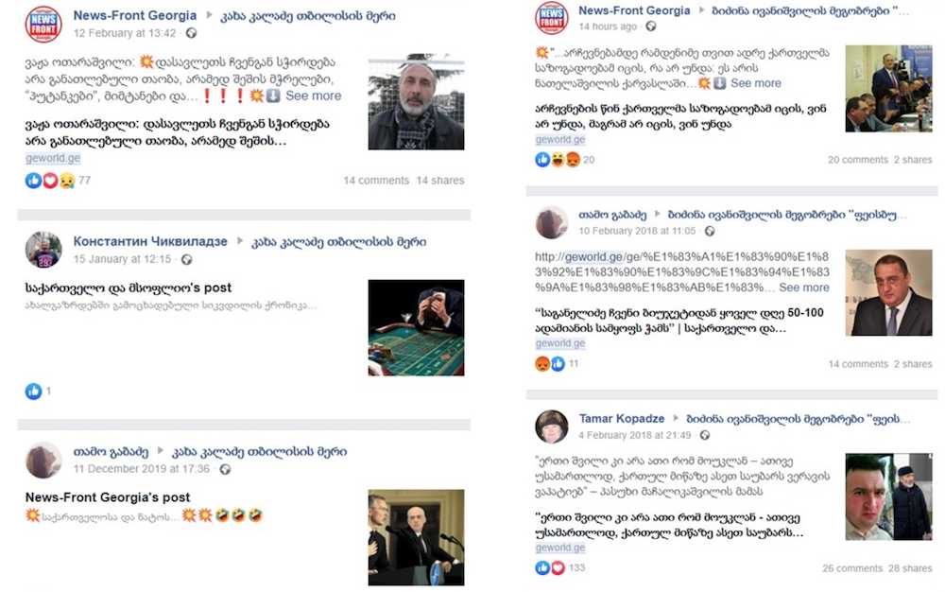Open 14 comments on the 12 February post
This screenshot has height=592, width=945.
[x=376, y=181]
